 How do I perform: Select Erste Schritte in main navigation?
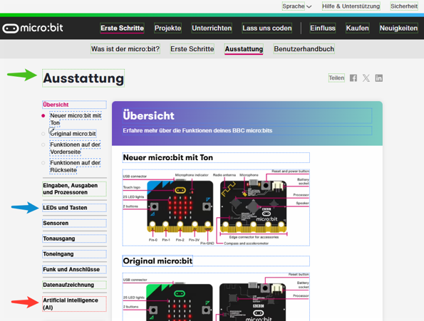tap(123, 28)
